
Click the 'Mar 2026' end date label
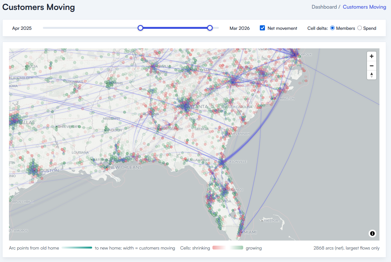pyautogui.click(x=240, y=28)
